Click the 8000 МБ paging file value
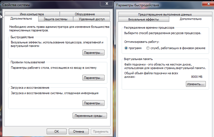The height and width of the screenshot is (137, 214). pyautogui.click(x=197, y=77)
